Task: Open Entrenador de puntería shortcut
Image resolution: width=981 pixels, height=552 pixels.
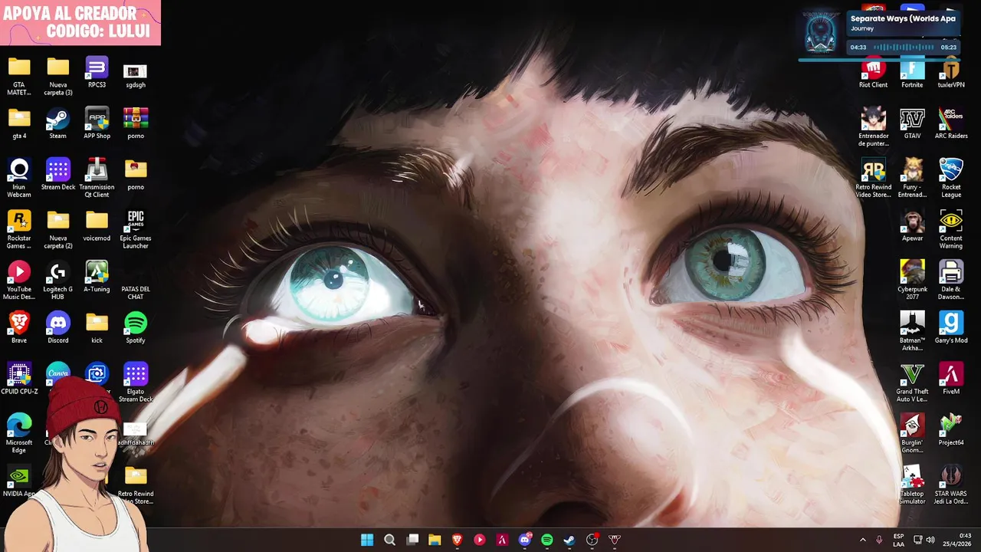Action: (873, 127)
